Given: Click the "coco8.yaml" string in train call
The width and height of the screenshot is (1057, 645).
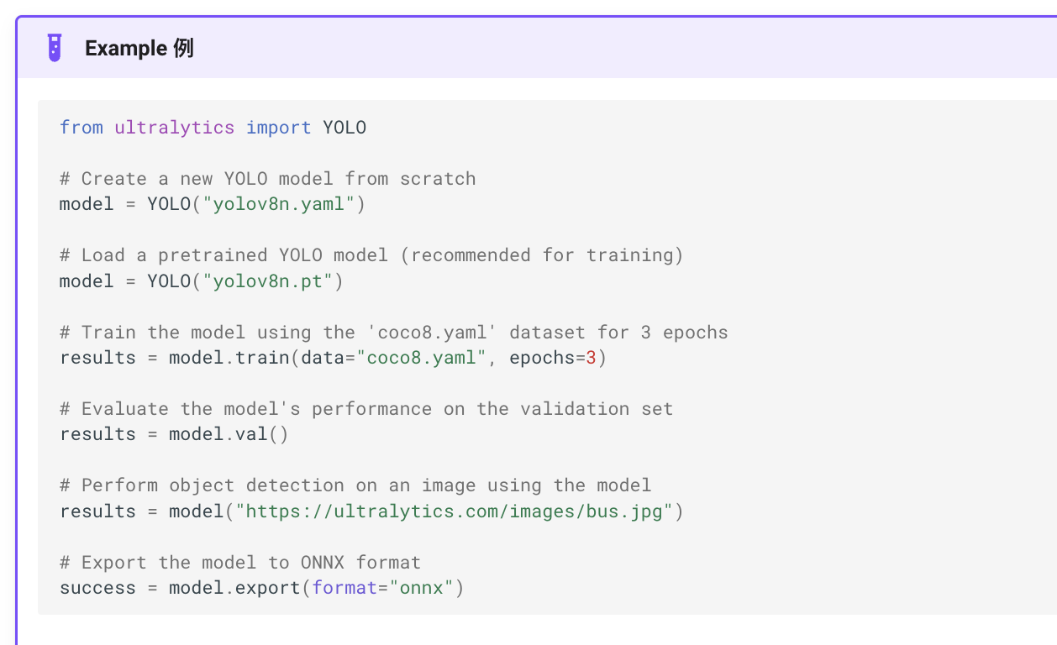Looking at the screenshot, I should click(421, 358).
